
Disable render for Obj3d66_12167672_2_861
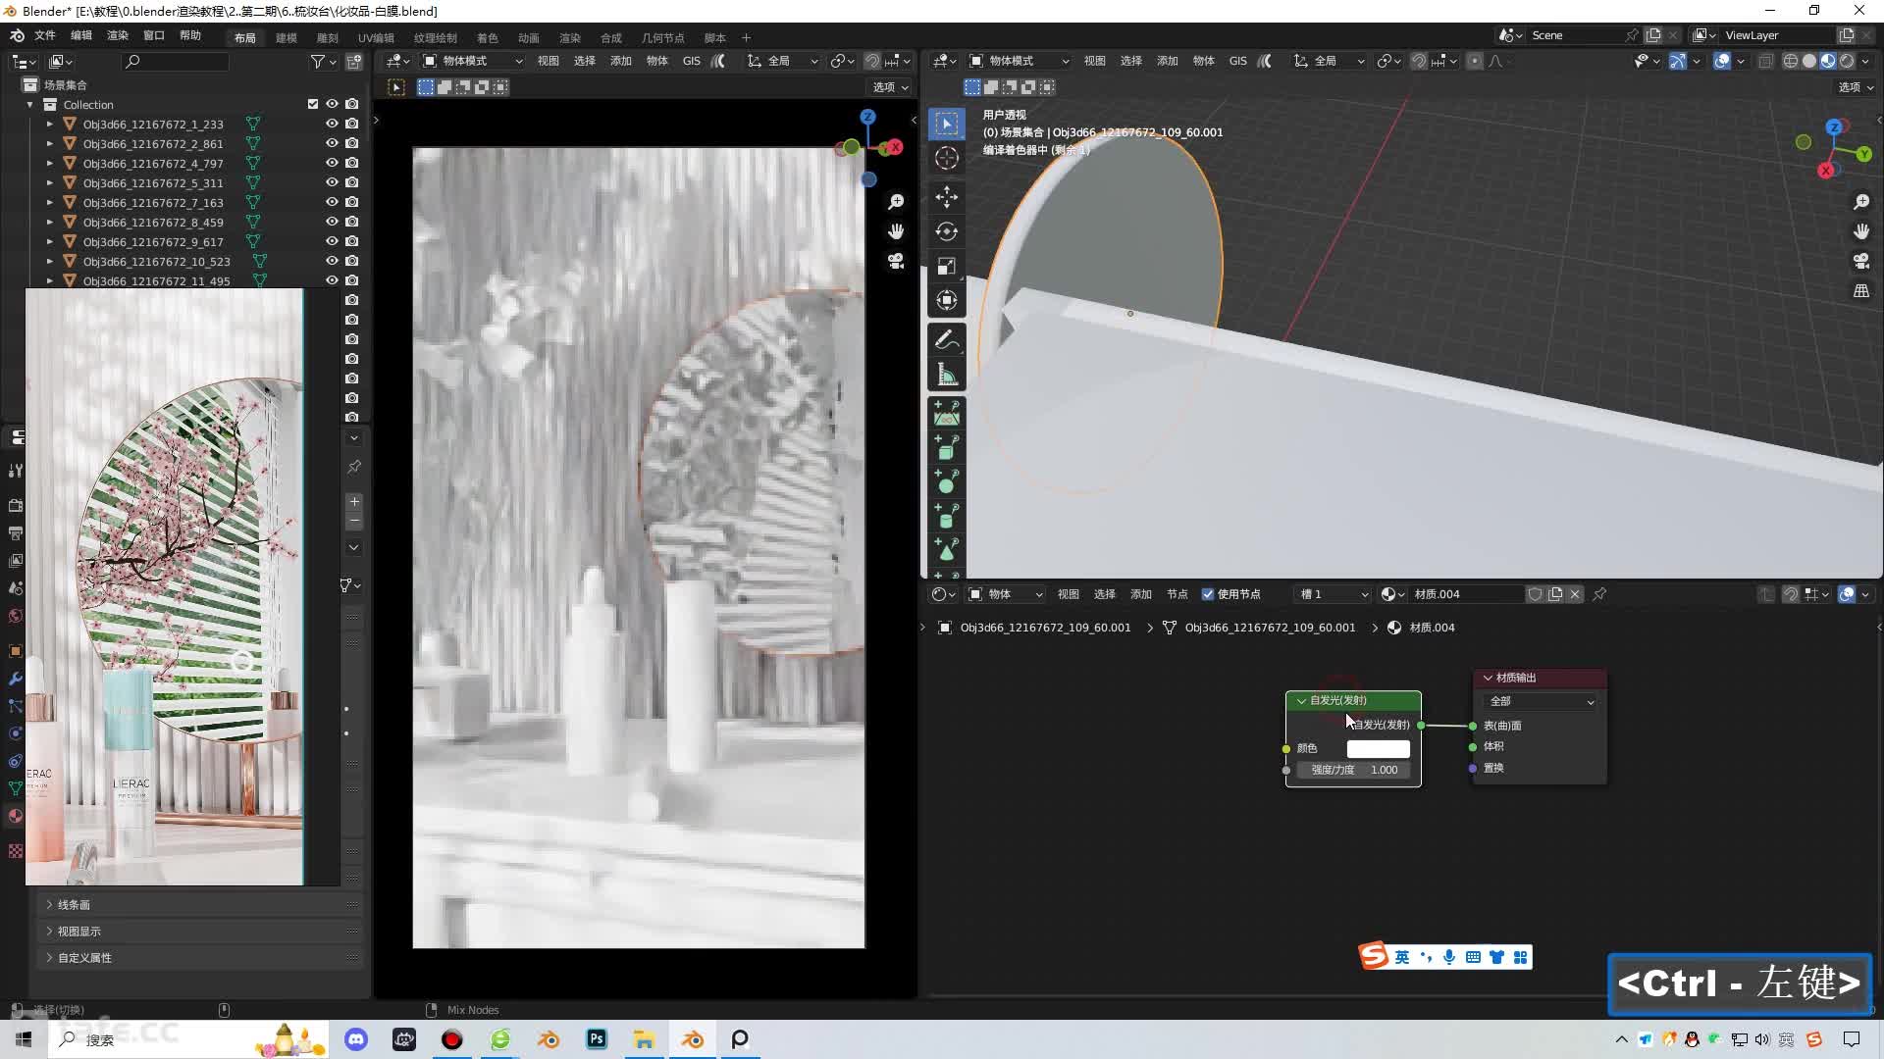click(352, 143)
